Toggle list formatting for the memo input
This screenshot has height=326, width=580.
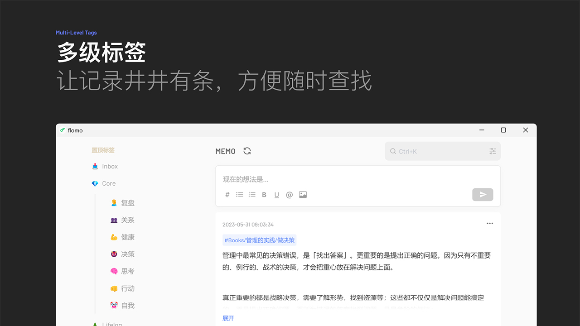click(239, 195)
